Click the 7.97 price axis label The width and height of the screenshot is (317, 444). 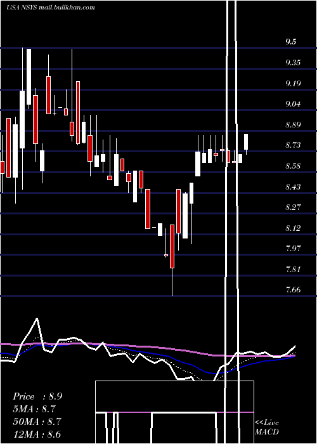click(293, 249)
